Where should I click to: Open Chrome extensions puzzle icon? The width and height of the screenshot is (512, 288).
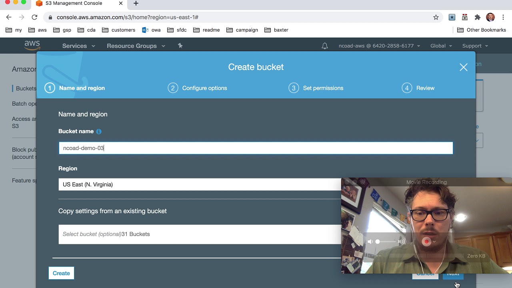coord(477,17)
